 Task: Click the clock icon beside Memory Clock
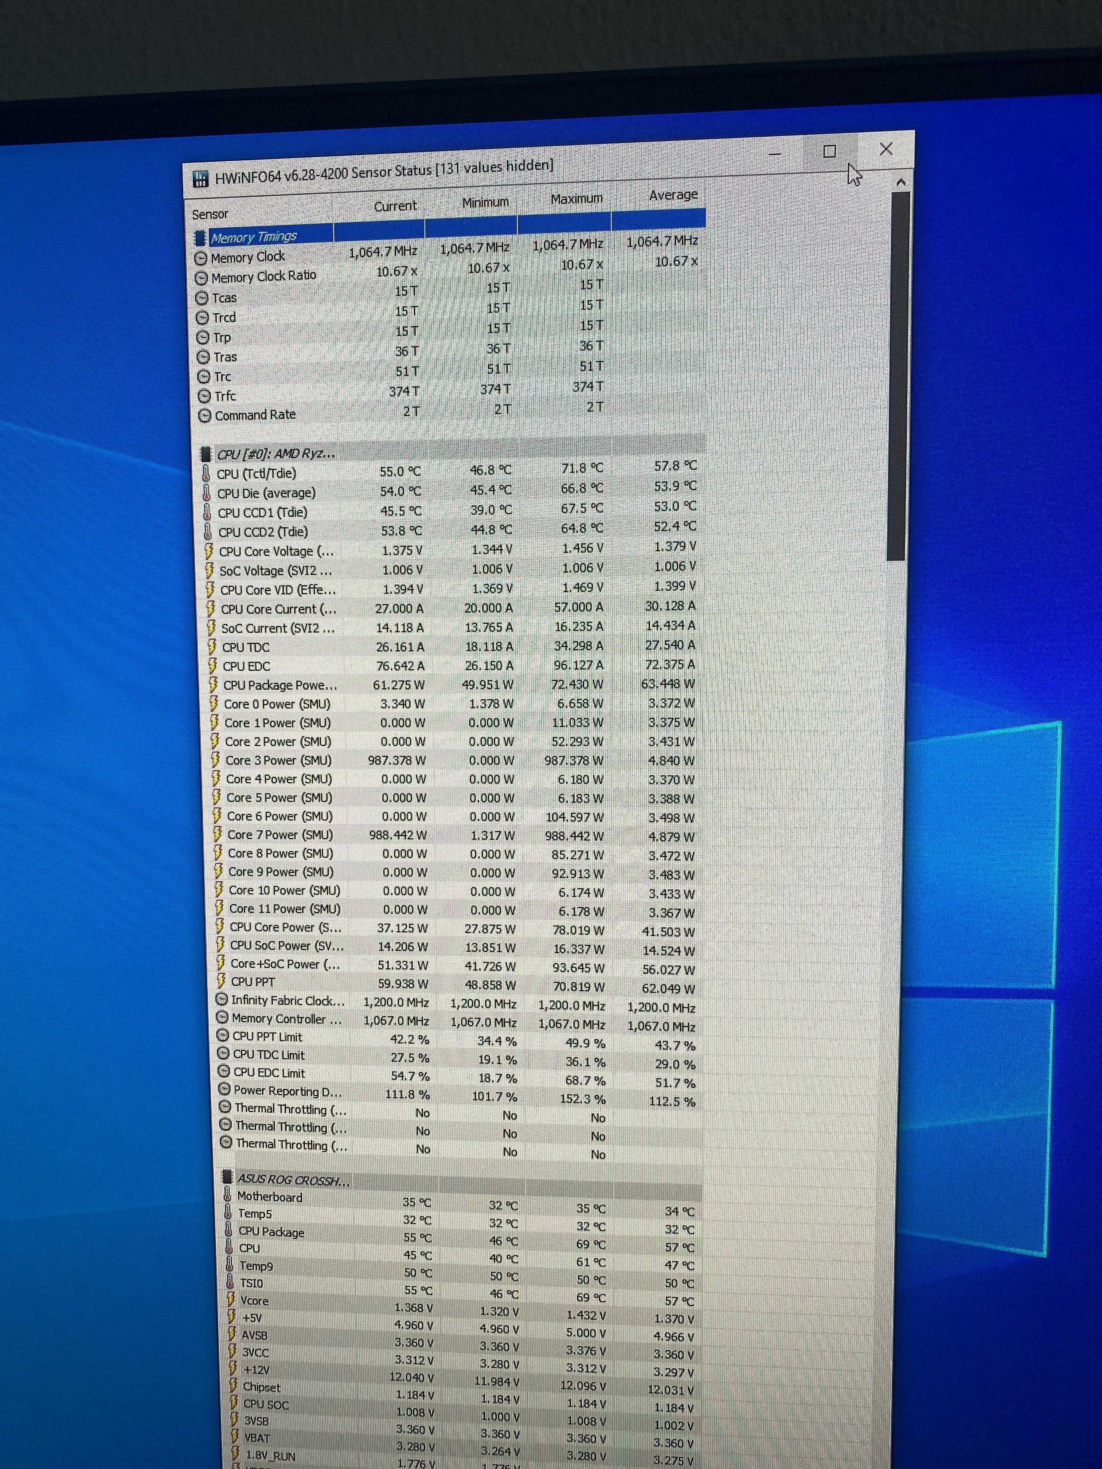(200, 258)
